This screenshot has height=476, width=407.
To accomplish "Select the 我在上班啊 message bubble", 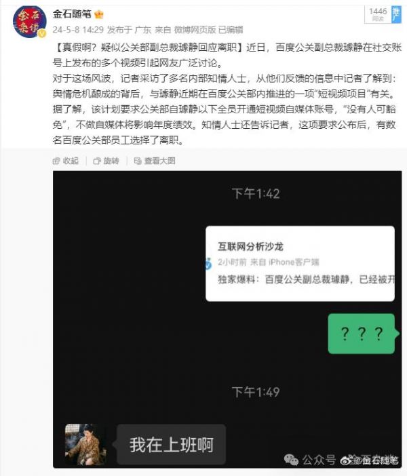I will click(172, 444).
